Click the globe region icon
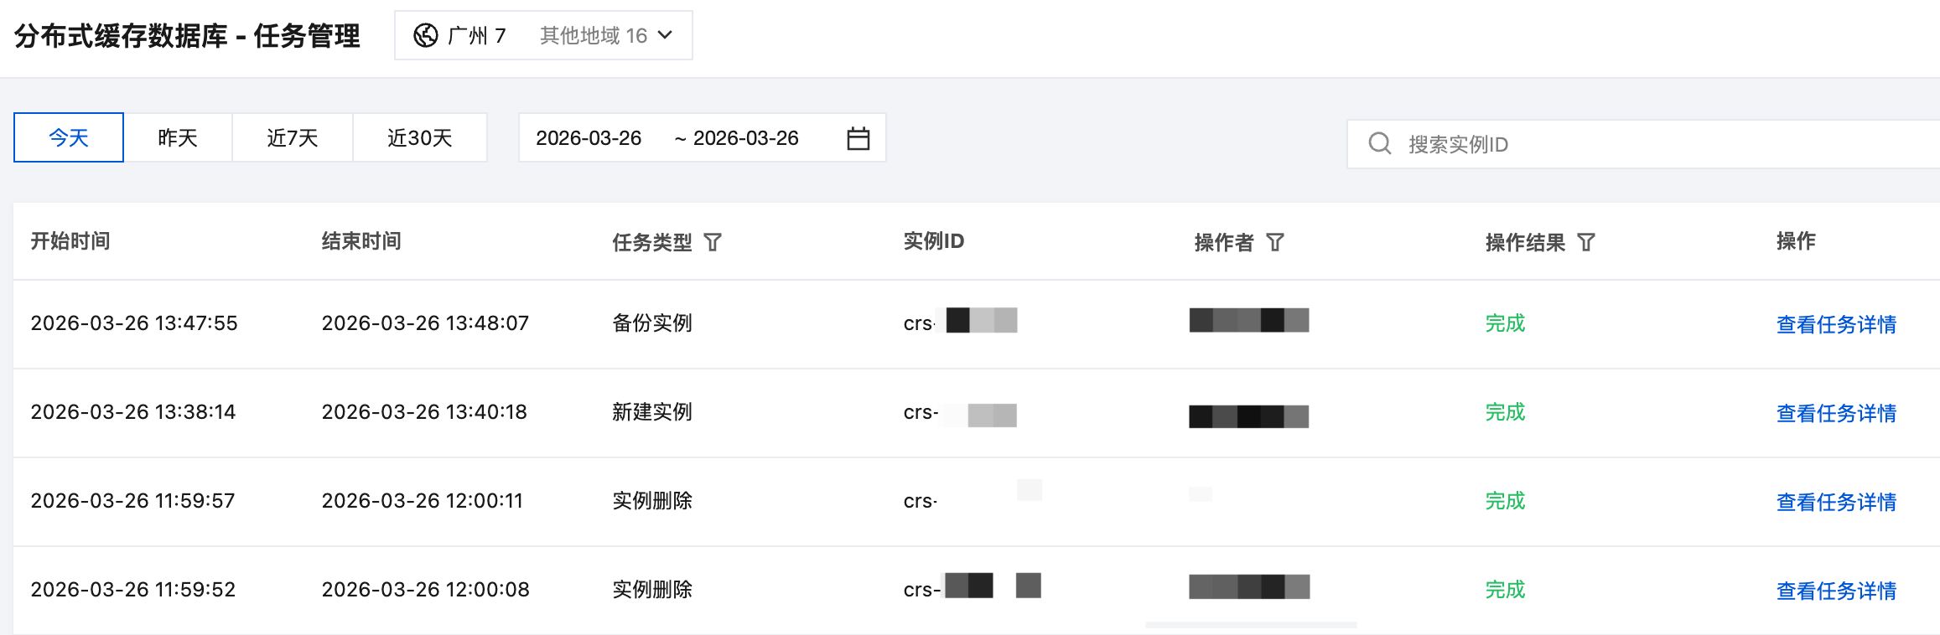The width and height of the screenshot is (1940, 635). tap(426, 35)
